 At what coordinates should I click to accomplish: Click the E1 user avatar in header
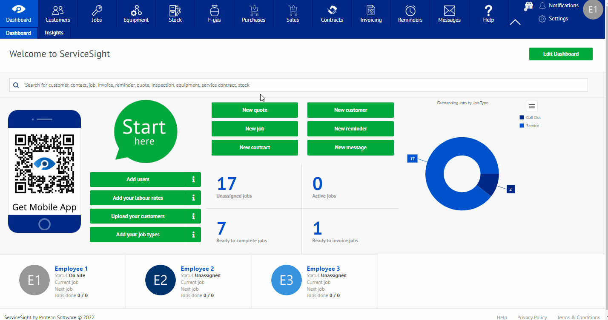(x=593, y=10)
